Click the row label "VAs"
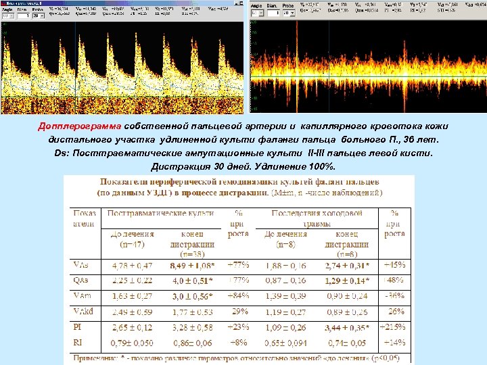This screenshot has width=487, height=365. pos(80,265)
